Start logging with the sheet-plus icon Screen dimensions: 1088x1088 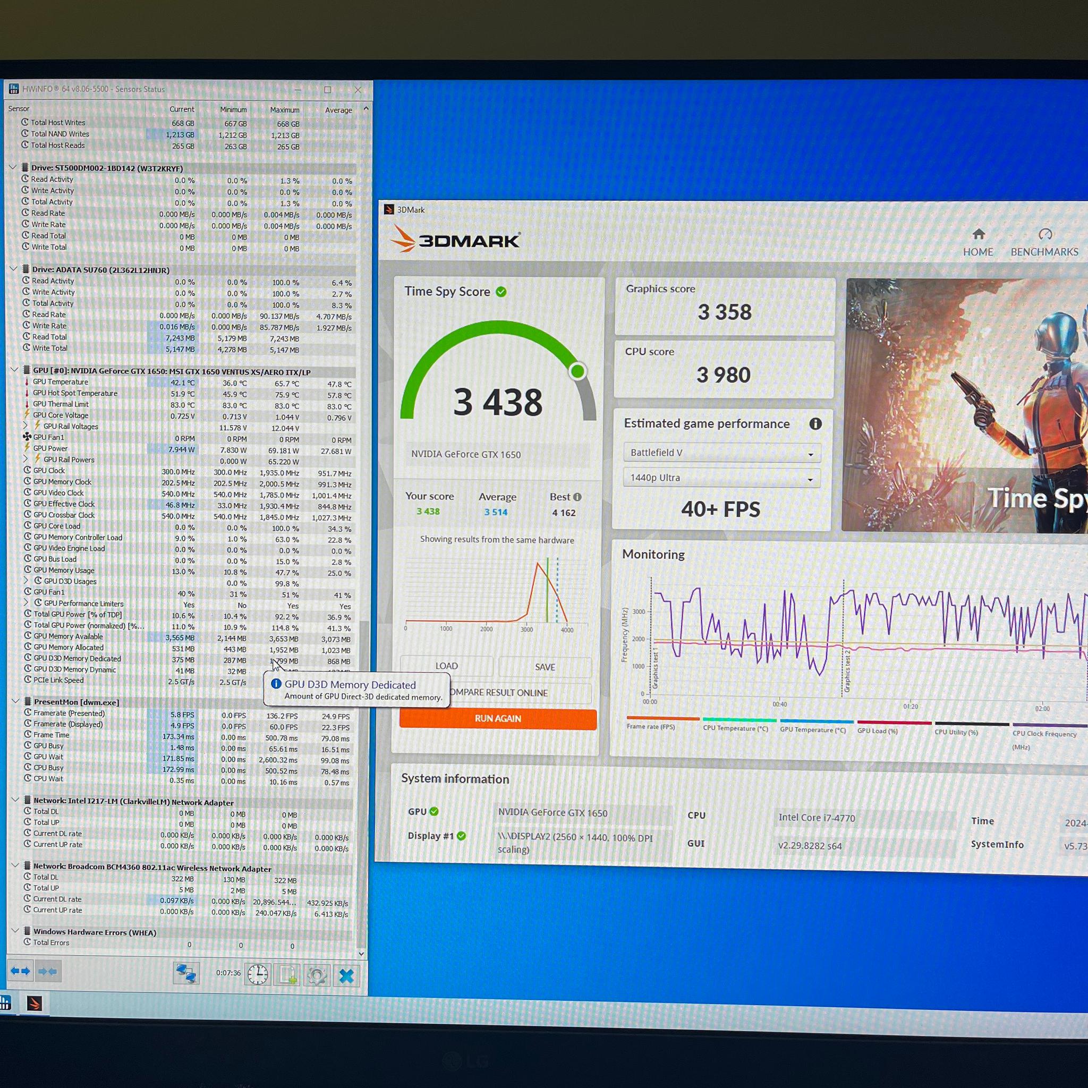point(287,975)
